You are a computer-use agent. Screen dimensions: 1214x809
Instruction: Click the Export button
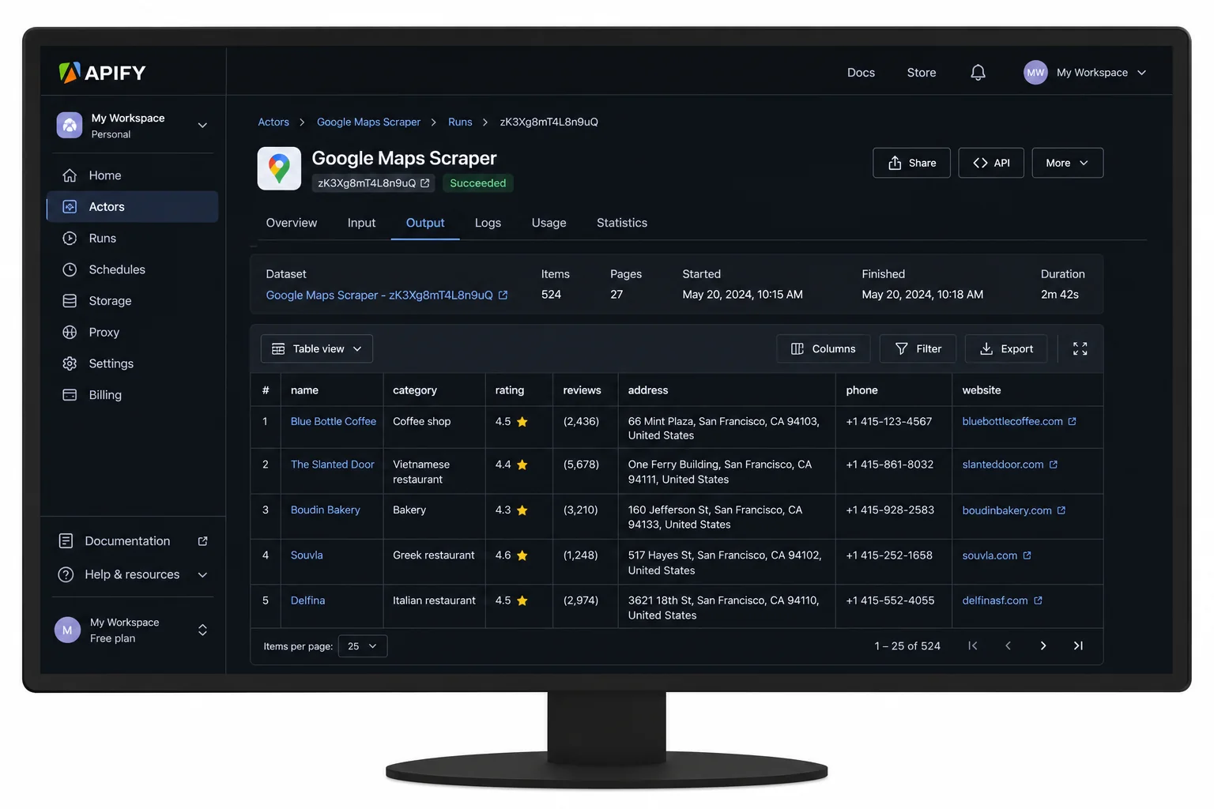(1006, 349)
